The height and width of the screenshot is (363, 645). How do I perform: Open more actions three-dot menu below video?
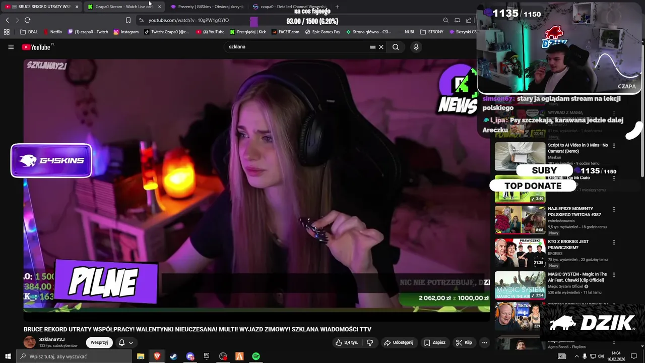pos(484,342)
